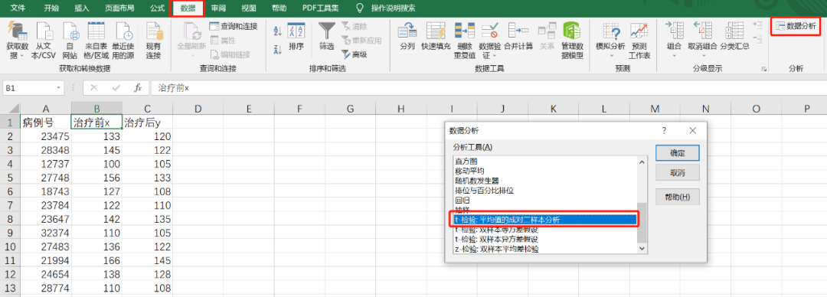
Task: Choose 来自表格/区域 data source
Action: [x=96, y=41]
